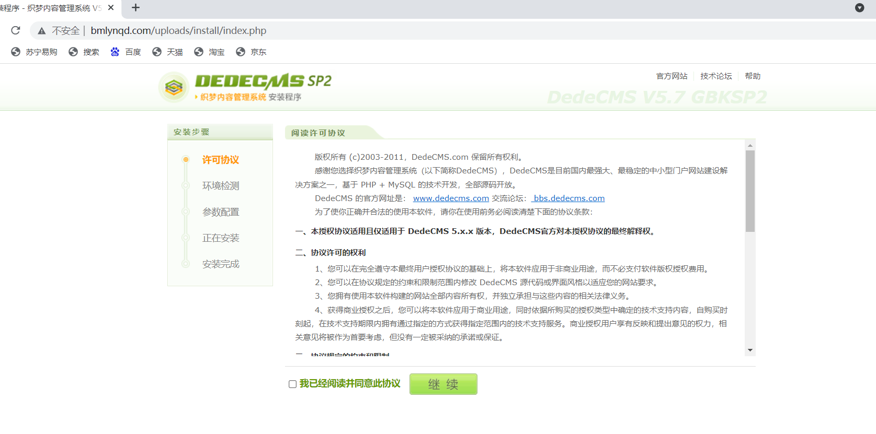
Task: Select the 正在安装 install step
Action: 221,238
